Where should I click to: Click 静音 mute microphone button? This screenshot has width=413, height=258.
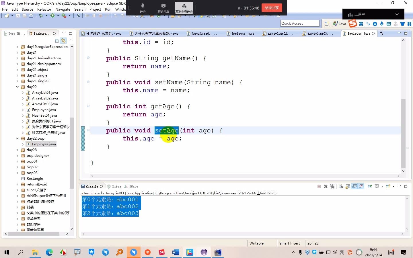coord(143,8)
